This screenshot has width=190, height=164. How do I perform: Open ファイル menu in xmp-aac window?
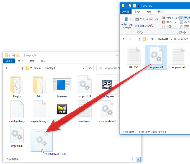(125, 11)
